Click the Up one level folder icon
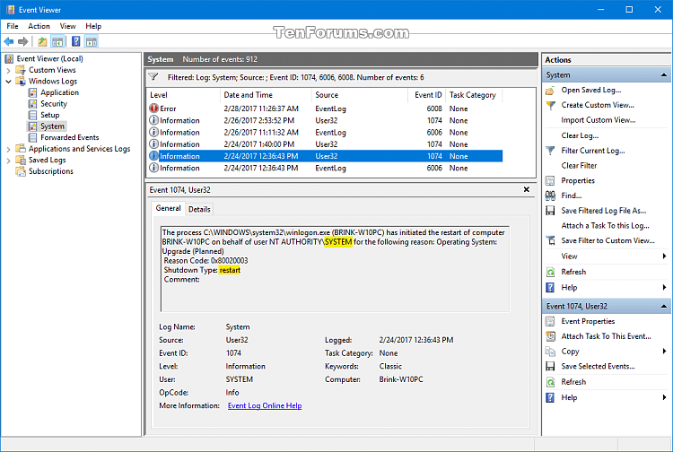The image size is (673, 452). [42, 41]
